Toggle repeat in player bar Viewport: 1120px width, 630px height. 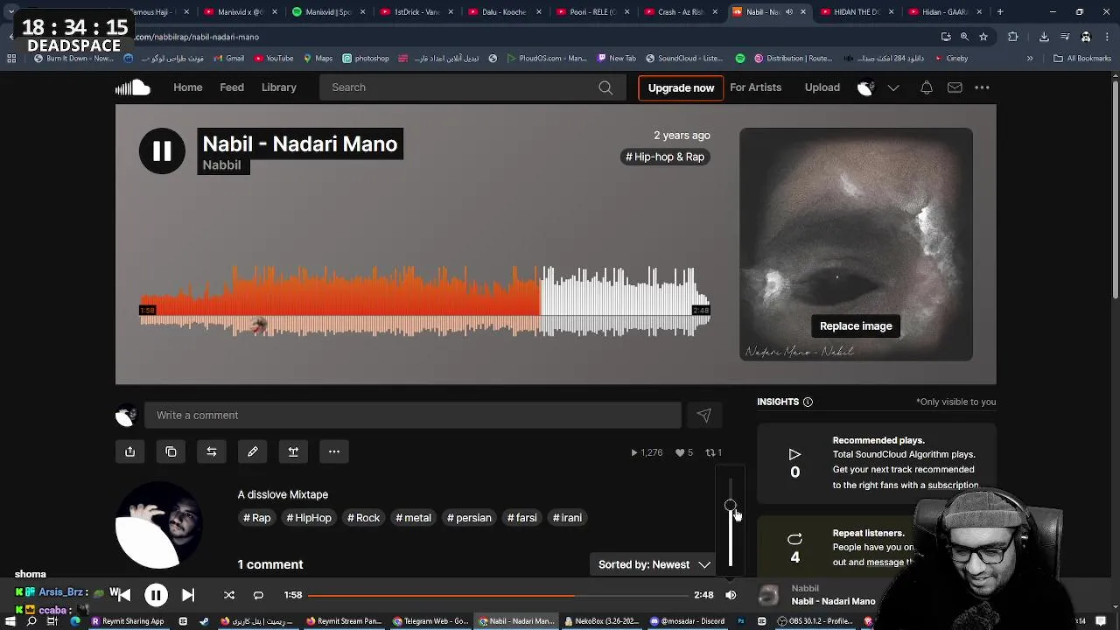[x=258, y=595]
